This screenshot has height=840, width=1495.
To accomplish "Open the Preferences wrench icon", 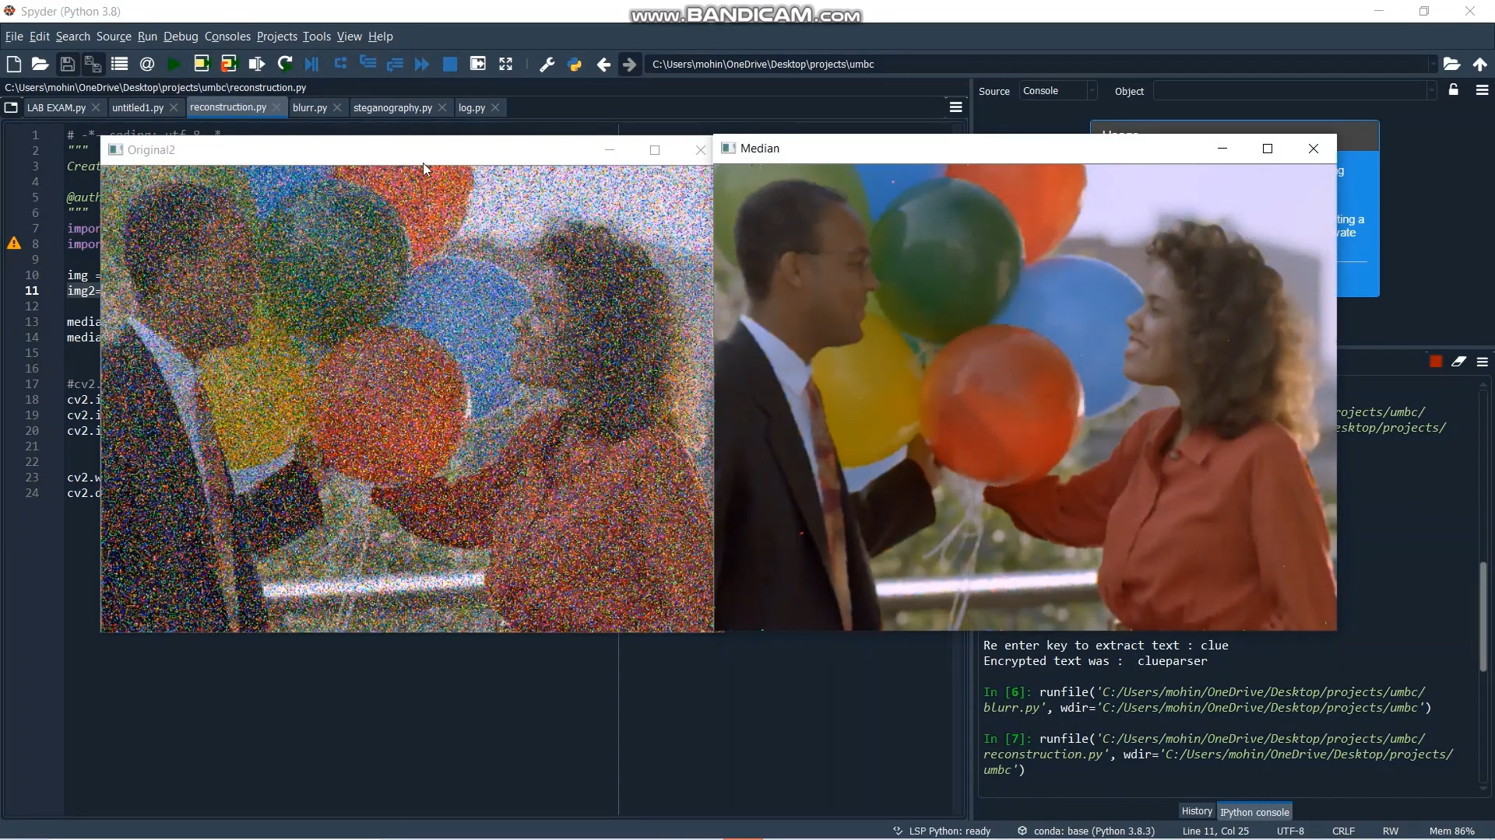I will [547, 65].
